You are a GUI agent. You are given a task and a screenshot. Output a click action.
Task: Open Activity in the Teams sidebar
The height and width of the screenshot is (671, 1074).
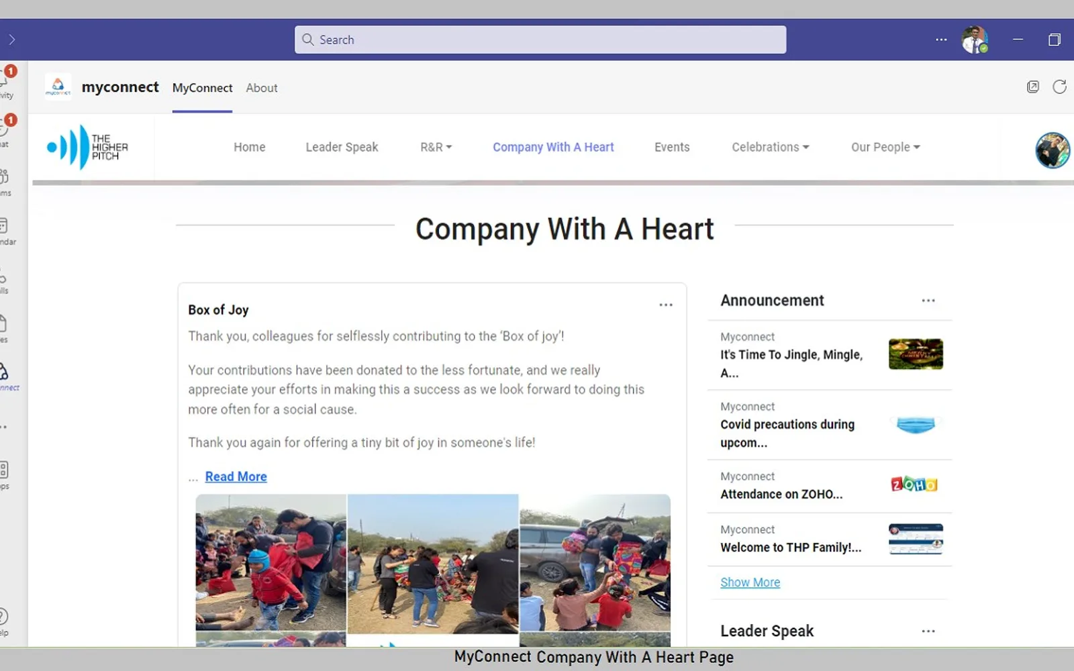point(5,83)
